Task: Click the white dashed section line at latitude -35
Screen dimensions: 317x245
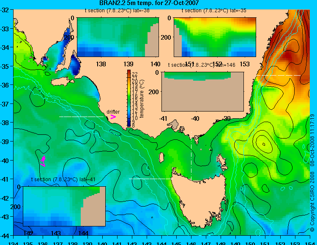Action: click(x=279, y=75)
